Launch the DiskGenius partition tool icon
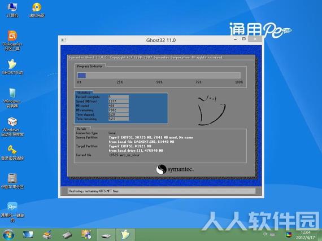This screenshot has height=241, width=322. (12, 41)
